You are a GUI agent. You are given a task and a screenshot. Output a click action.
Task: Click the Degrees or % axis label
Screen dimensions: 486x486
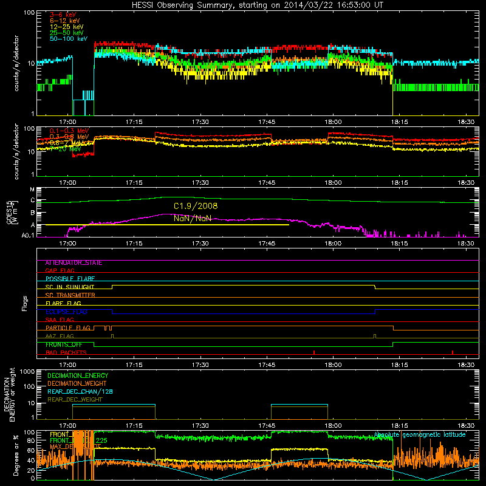coord(16,455)
